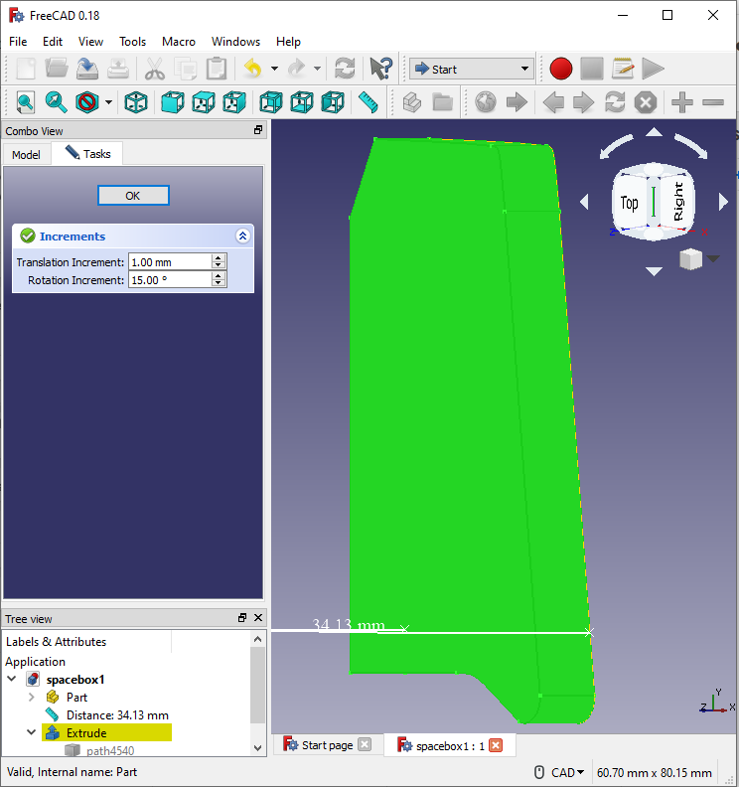Screen dimensions: 739x787
Task: Click the Fit Selection magnifier icon
Action: click(56, 102)
